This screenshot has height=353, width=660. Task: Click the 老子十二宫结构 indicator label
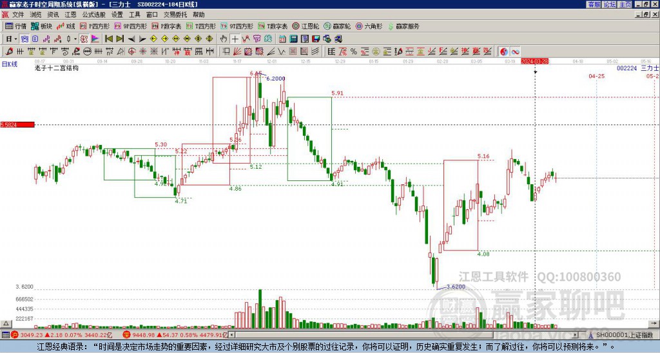(x=57, y=68)
